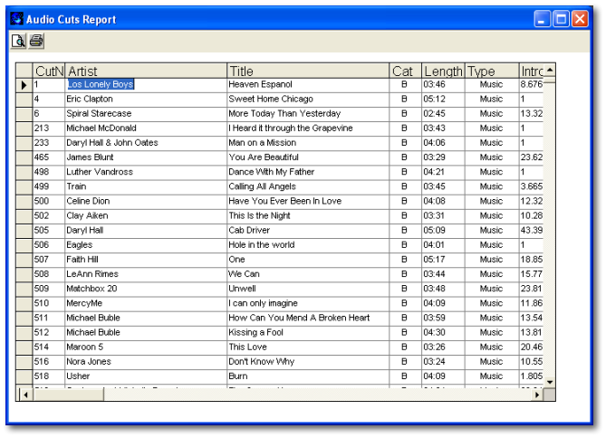Sort by the Type column header
Image resolution: width=606 pixels, height=438 pixels.
pyautogui.click(x=492, y=71)
